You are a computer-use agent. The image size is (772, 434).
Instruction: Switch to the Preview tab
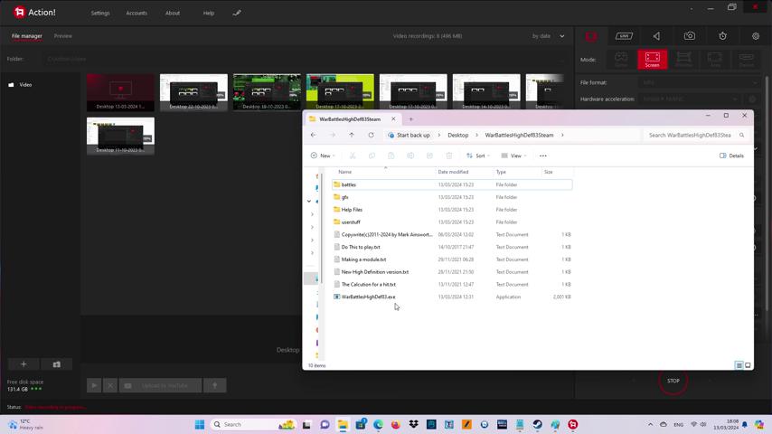[63, 36]
